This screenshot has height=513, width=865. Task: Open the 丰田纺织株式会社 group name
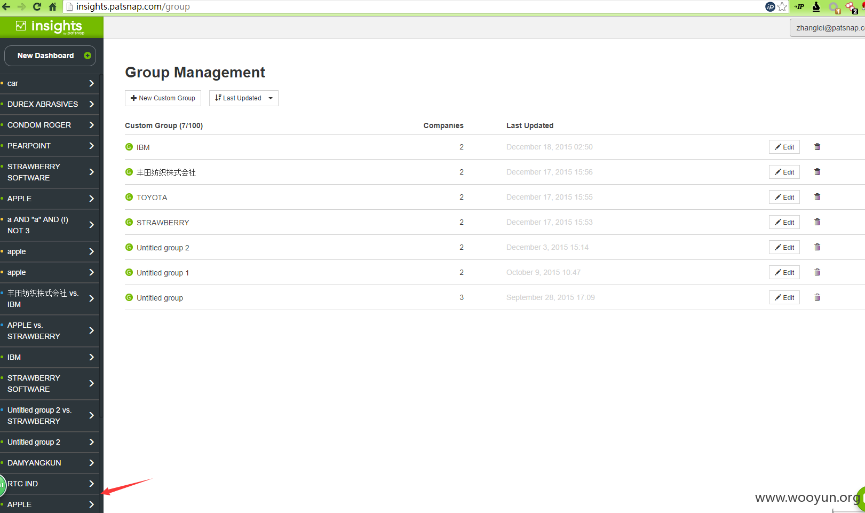[166, 172]
